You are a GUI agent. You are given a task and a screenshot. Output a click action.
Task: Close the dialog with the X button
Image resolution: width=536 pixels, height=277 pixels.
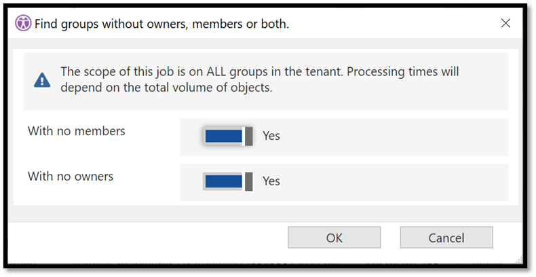(x=505, y=23)
